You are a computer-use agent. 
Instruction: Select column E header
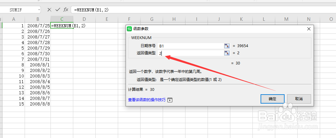point(107,19)
